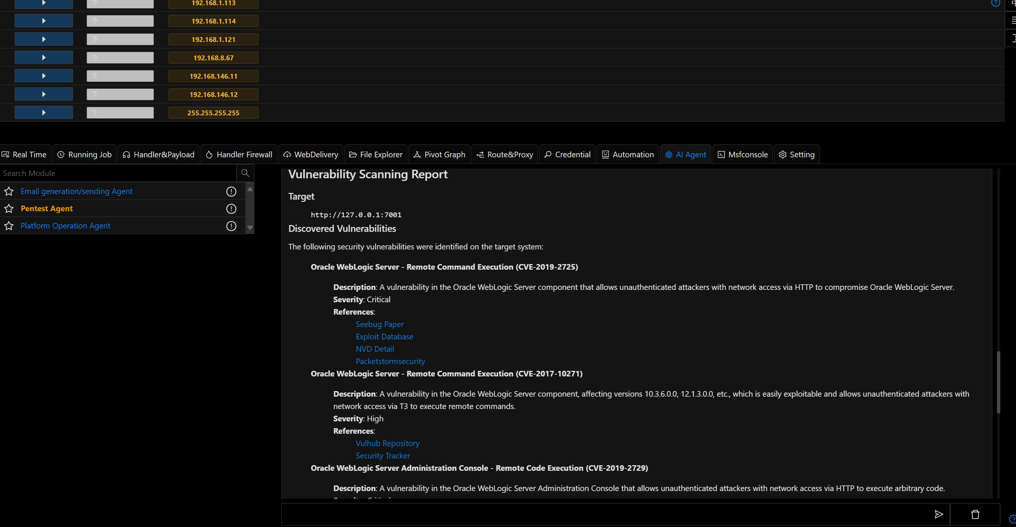
Task: Focus the Search Module input field
Action: point(118,173)
